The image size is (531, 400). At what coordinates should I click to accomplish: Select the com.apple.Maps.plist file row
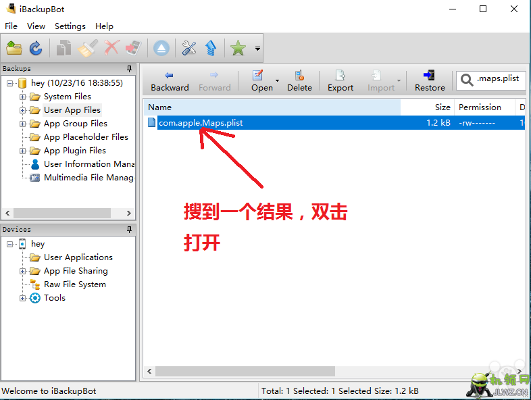pyautogui.click(x=335, y=122)
